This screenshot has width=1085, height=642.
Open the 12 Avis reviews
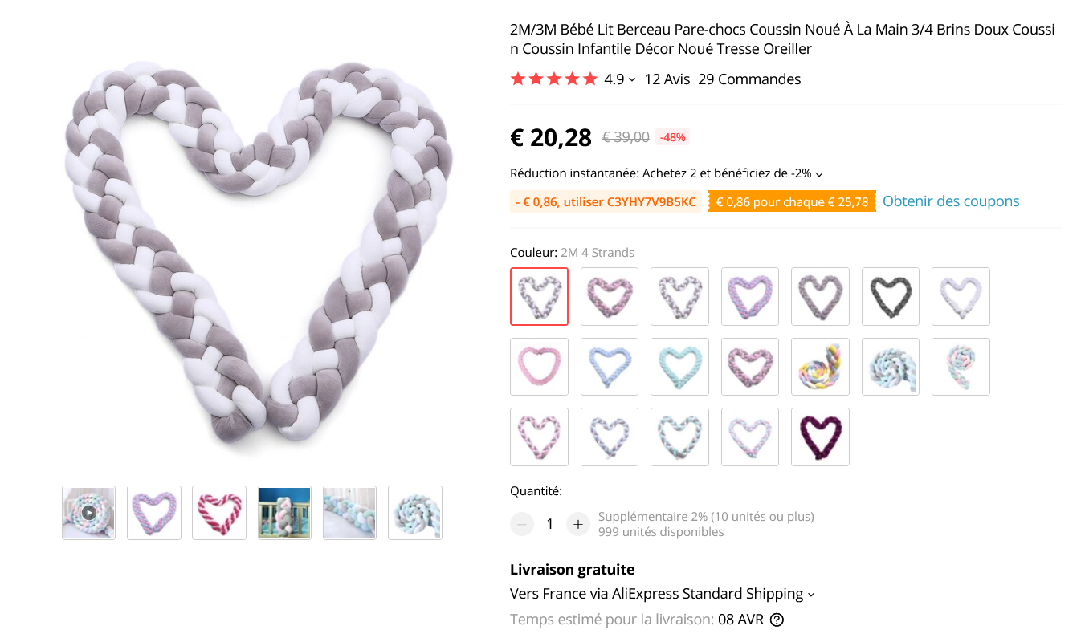pos(667,79)
